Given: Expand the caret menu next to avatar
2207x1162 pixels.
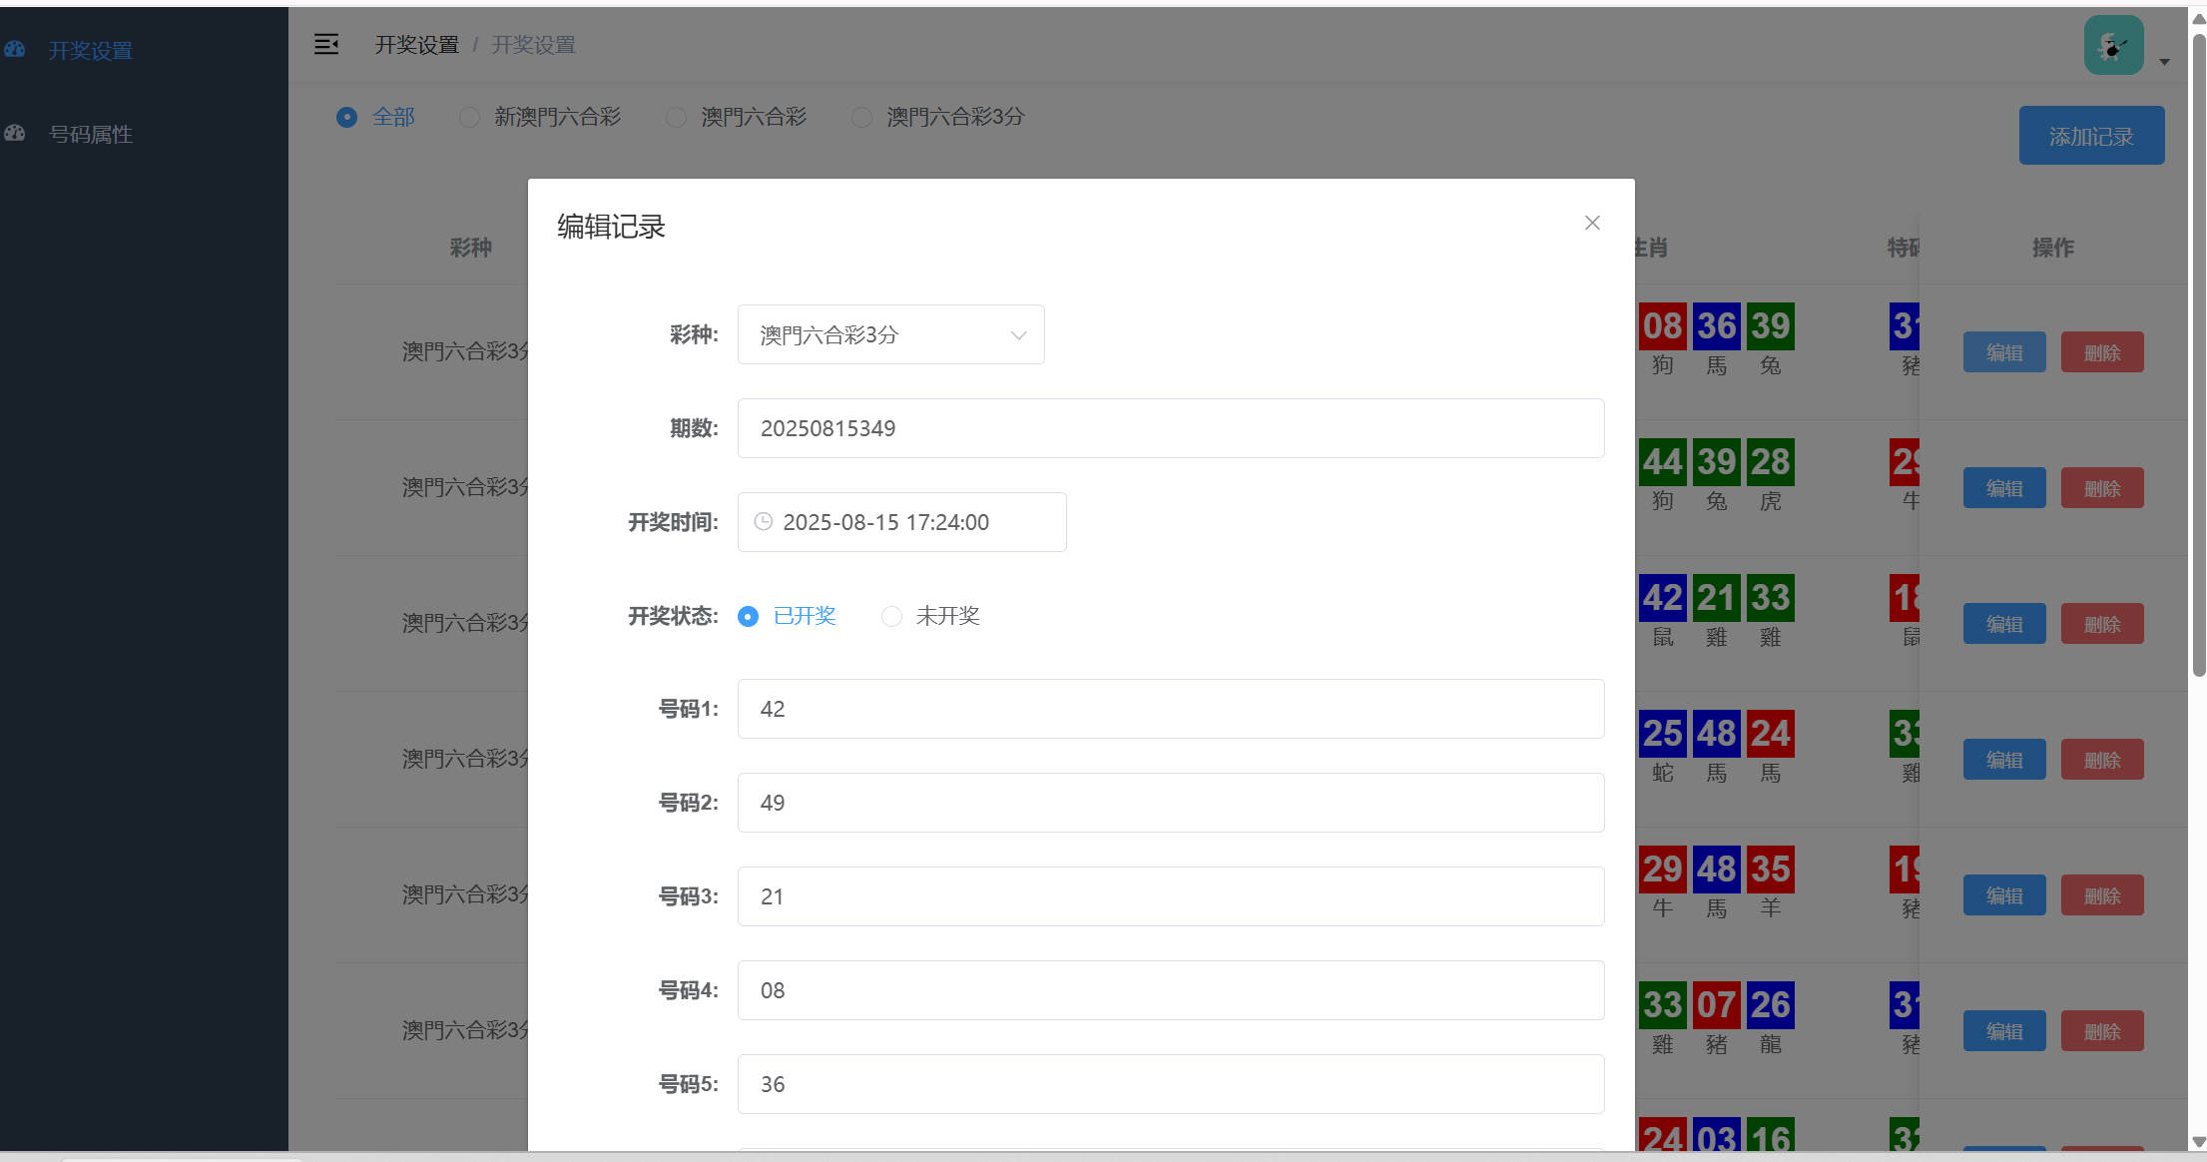Looking at the screenshot, I should (x=2164, y=62).
